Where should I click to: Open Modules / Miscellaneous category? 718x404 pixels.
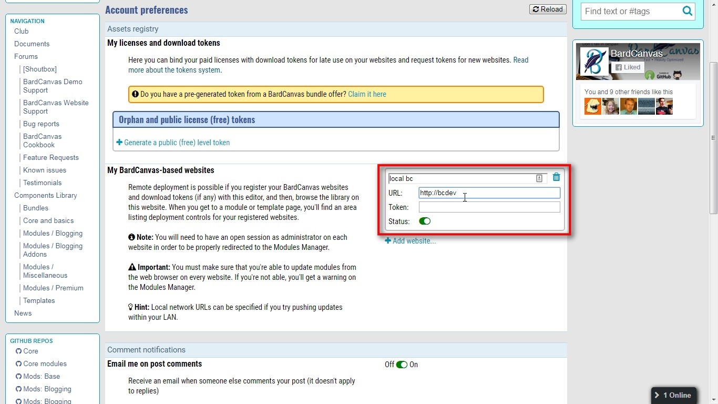point(45,271)
